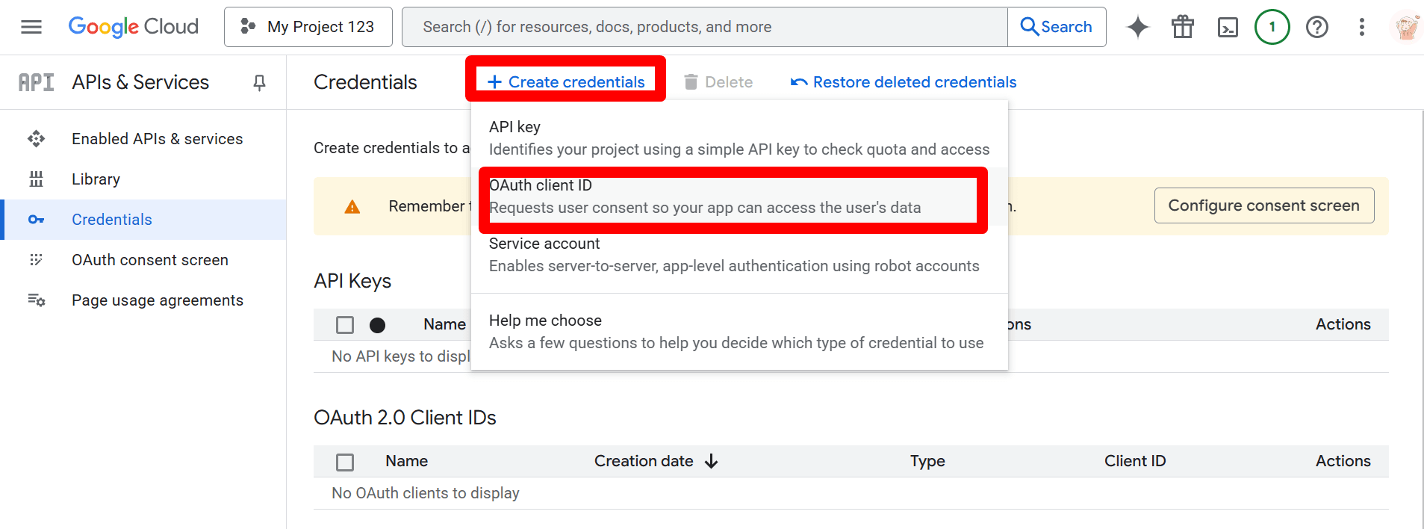Image resolution: width=1424 pixels, height=529 pixels.
Task: Click the user account avatar
Action: coord(1407,27)
